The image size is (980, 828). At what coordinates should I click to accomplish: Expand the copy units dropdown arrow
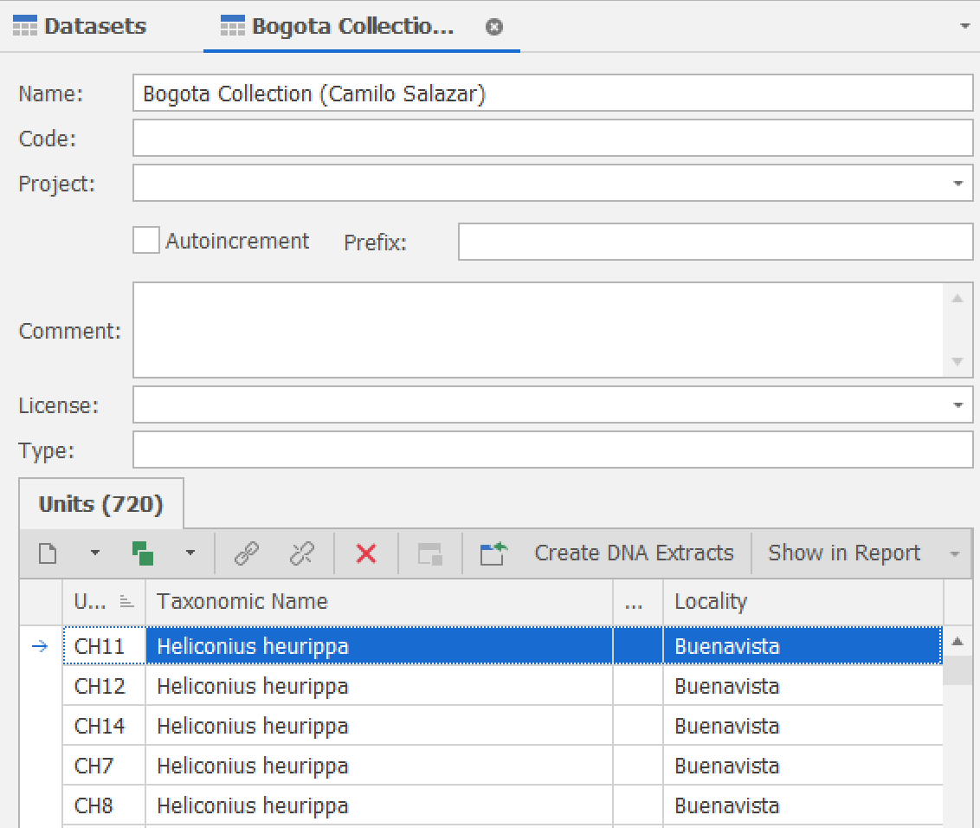click(190, 553)
